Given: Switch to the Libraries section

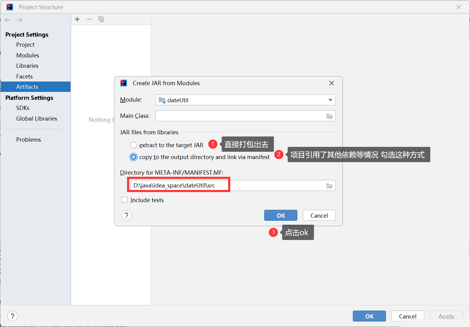Looking at the screenshot, I should coord(27,66).
